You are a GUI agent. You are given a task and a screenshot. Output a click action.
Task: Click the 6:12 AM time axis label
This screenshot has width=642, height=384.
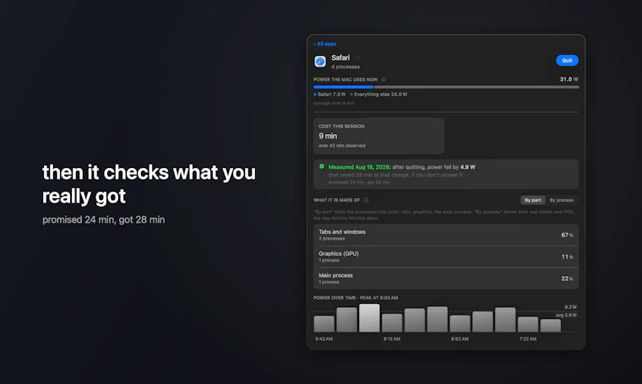(x=392, y=338)
